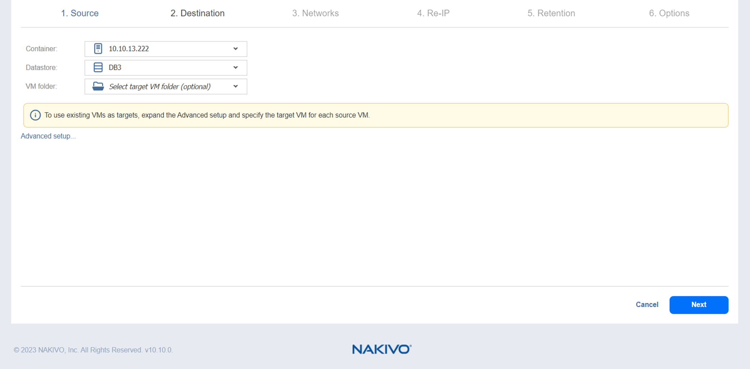Go back to the 1. Source step
Image resolution: width=750 pixels, height=369 pixels.
pyautogui.click(x=80, y=13)
